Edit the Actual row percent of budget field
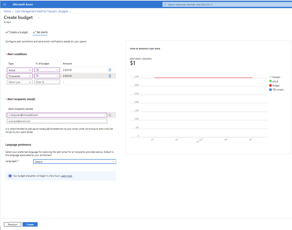 click(x=47, y=70)
